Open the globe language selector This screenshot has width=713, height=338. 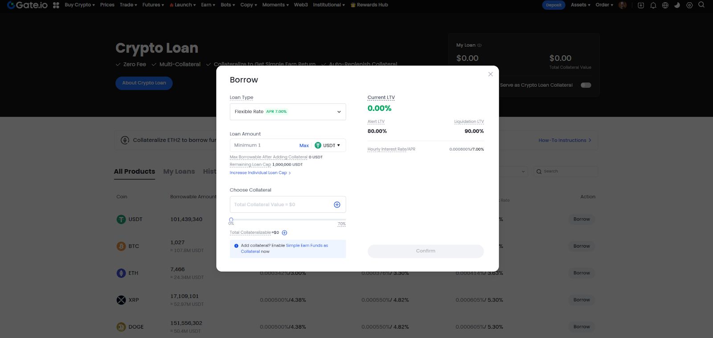tap(665, 5)
